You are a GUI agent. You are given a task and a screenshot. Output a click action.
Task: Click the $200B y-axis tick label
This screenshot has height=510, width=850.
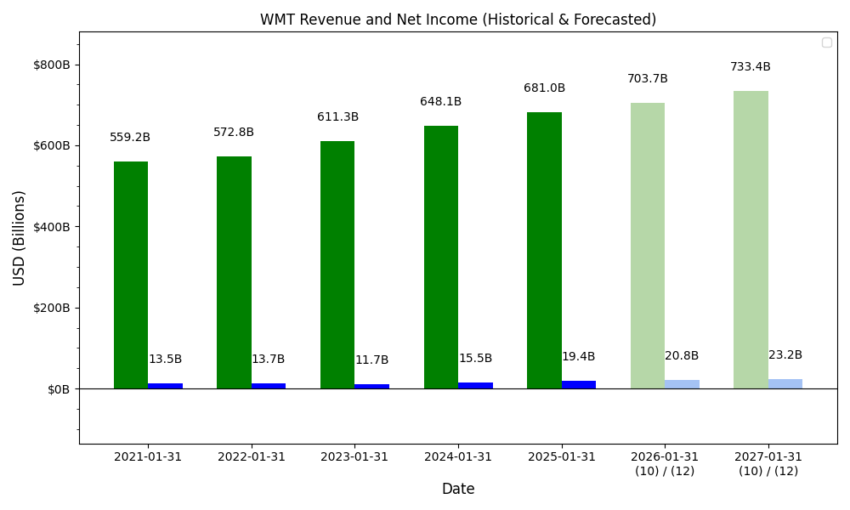(52, 309)
